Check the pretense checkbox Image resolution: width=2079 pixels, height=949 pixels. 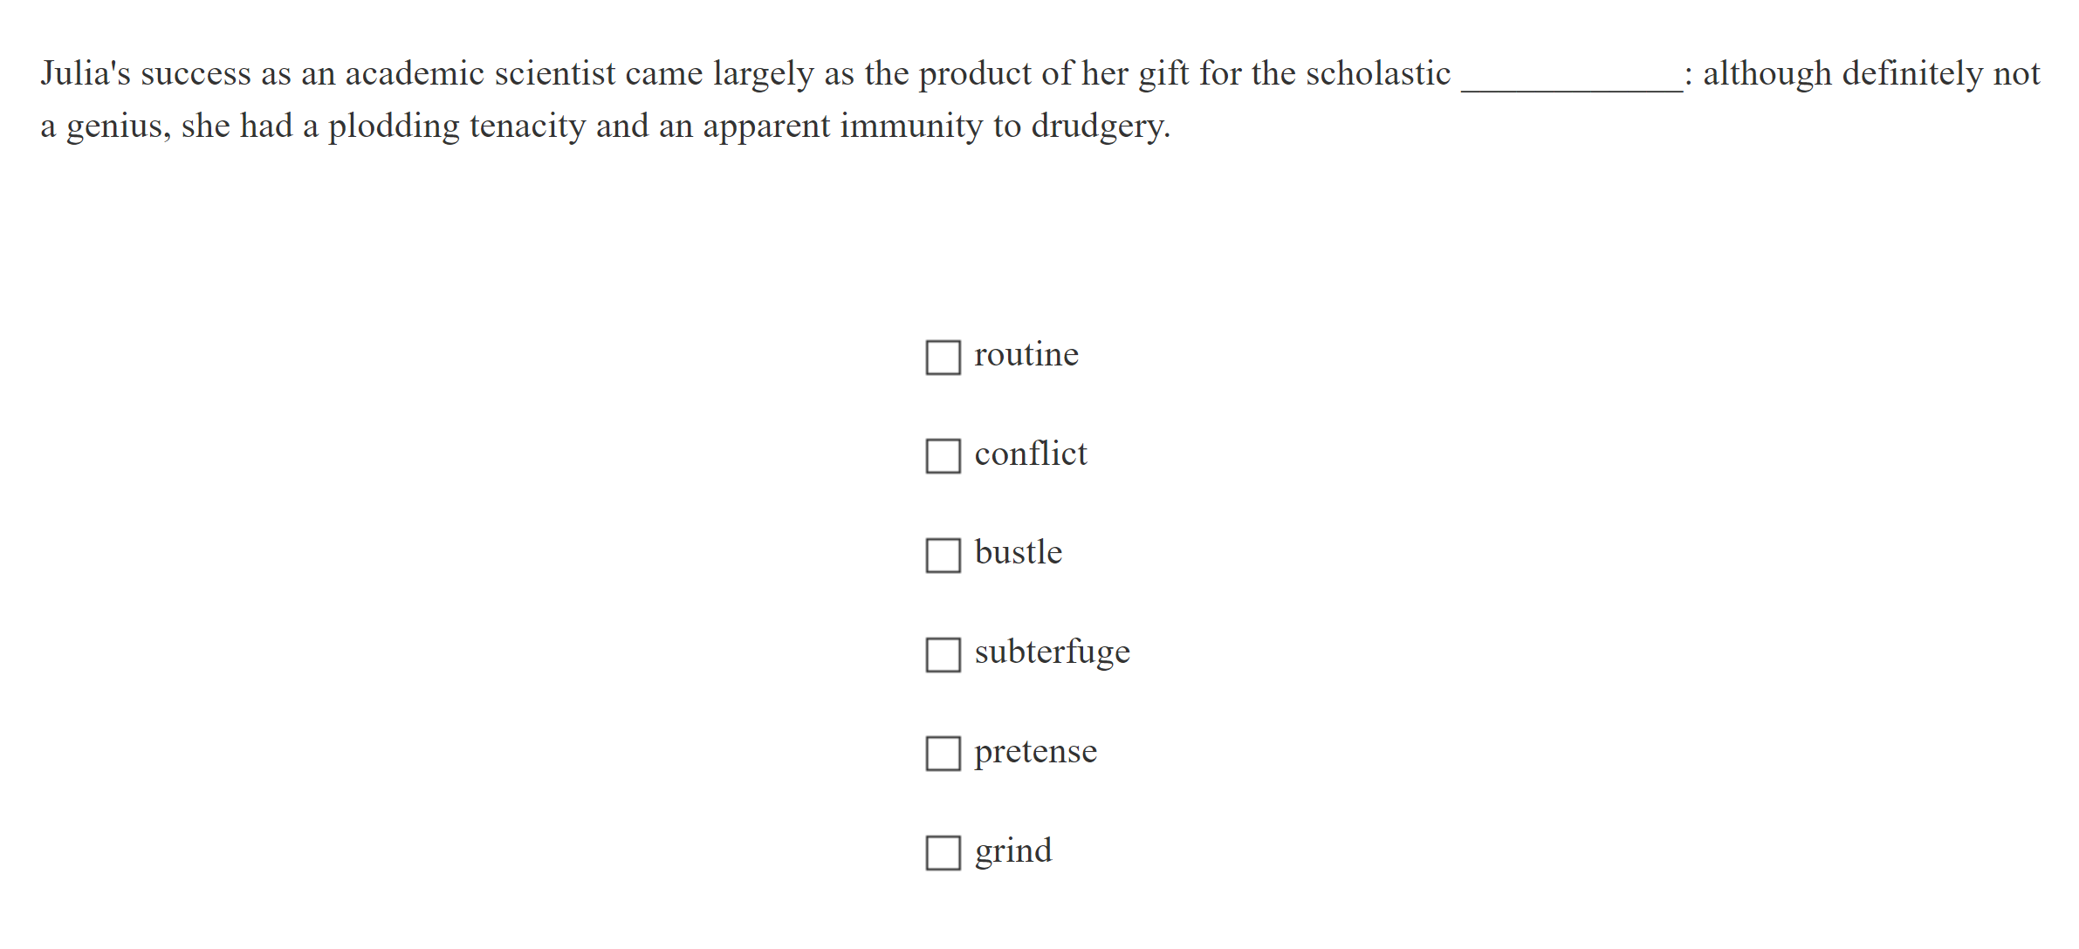(943, 753)
